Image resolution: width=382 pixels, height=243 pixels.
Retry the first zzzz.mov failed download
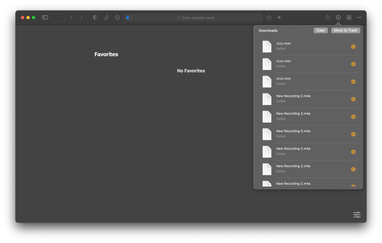(353, 47)
